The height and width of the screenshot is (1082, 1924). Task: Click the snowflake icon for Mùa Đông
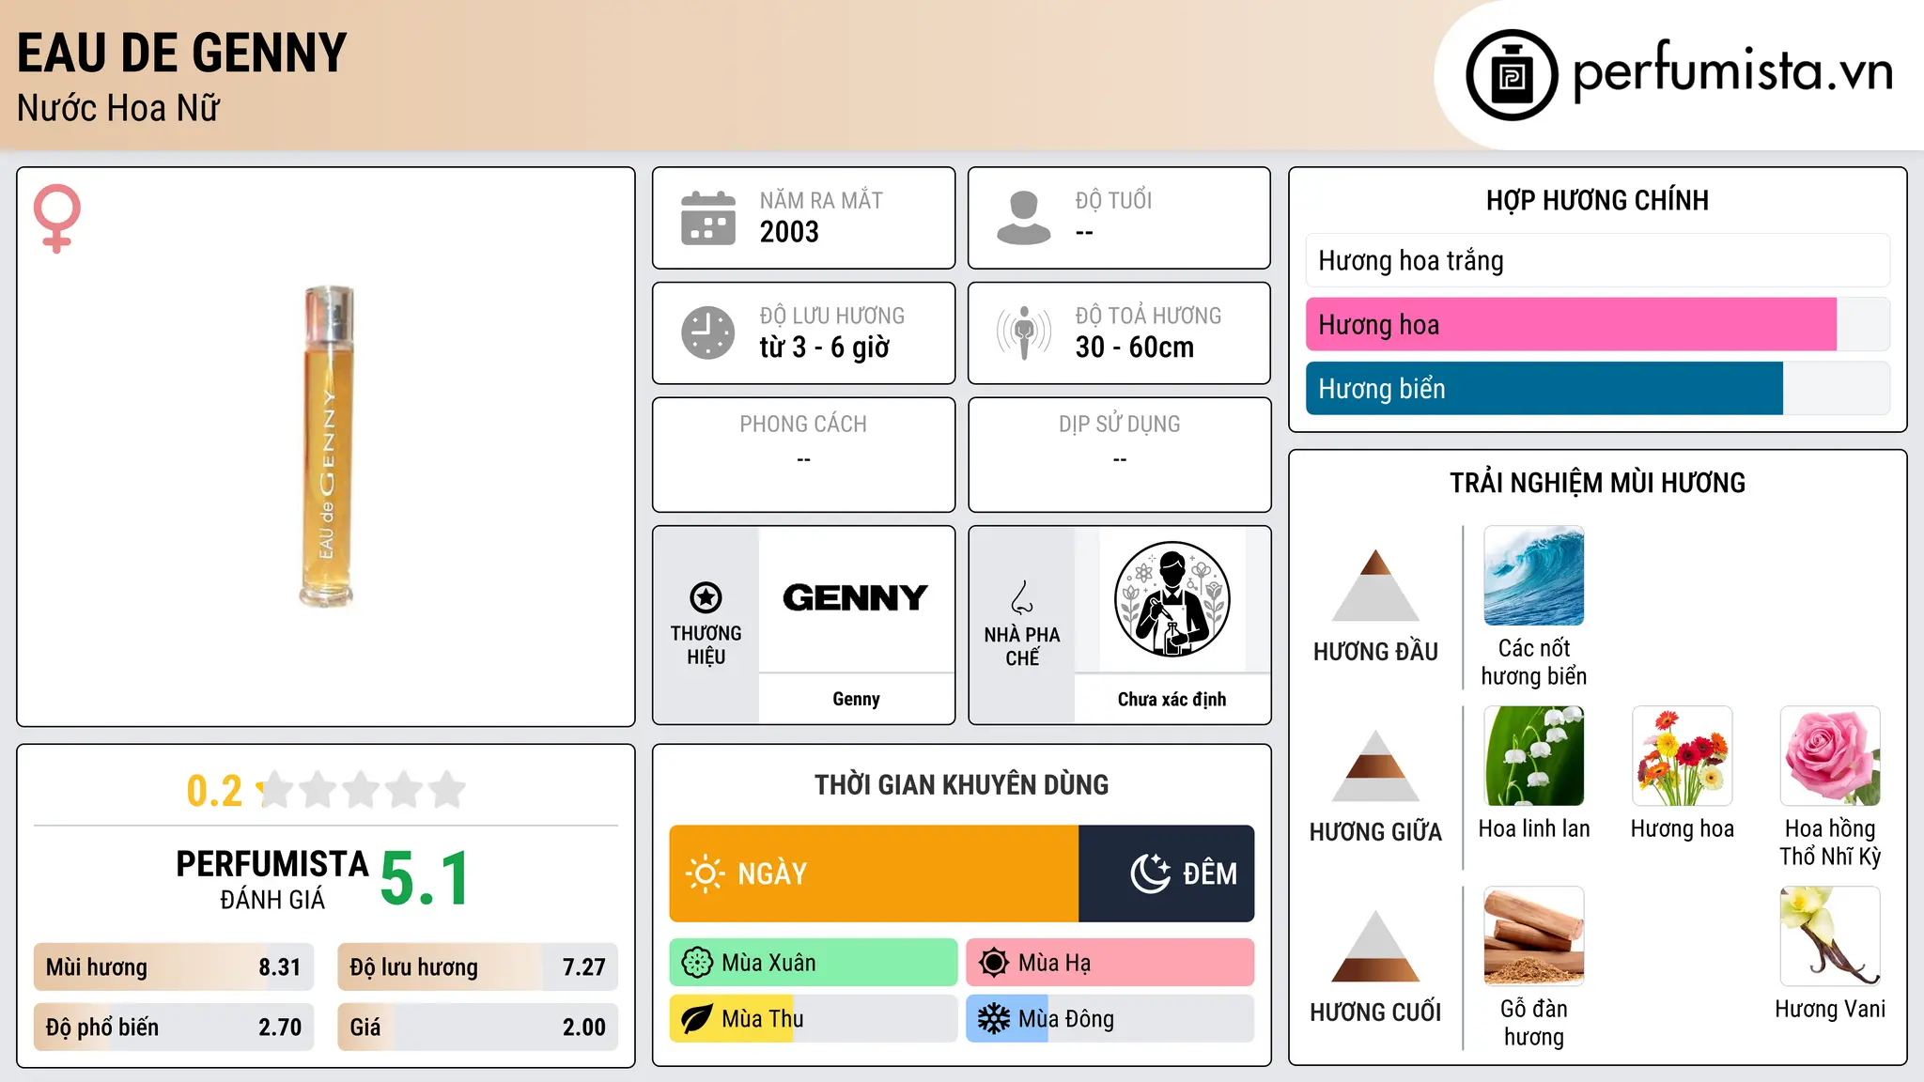click(994, 1019)
